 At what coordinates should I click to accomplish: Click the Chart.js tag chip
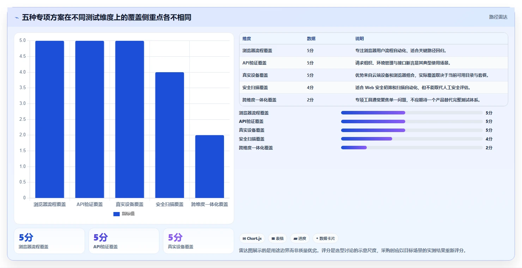pyautogui.click(x=252, y=238)
